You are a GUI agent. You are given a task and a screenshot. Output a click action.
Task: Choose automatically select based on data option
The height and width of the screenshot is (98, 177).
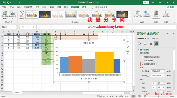pos(142,57)
